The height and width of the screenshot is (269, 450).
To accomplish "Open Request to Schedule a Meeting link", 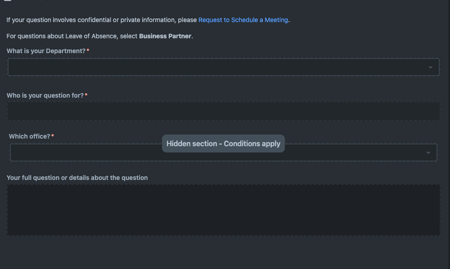I will pyautogui.click(x=243, y=20).
